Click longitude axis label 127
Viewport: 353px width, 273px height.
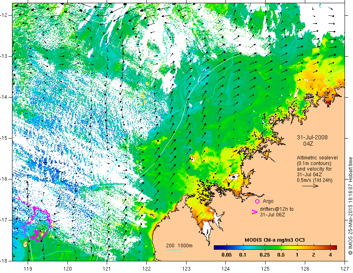(345, 269)
